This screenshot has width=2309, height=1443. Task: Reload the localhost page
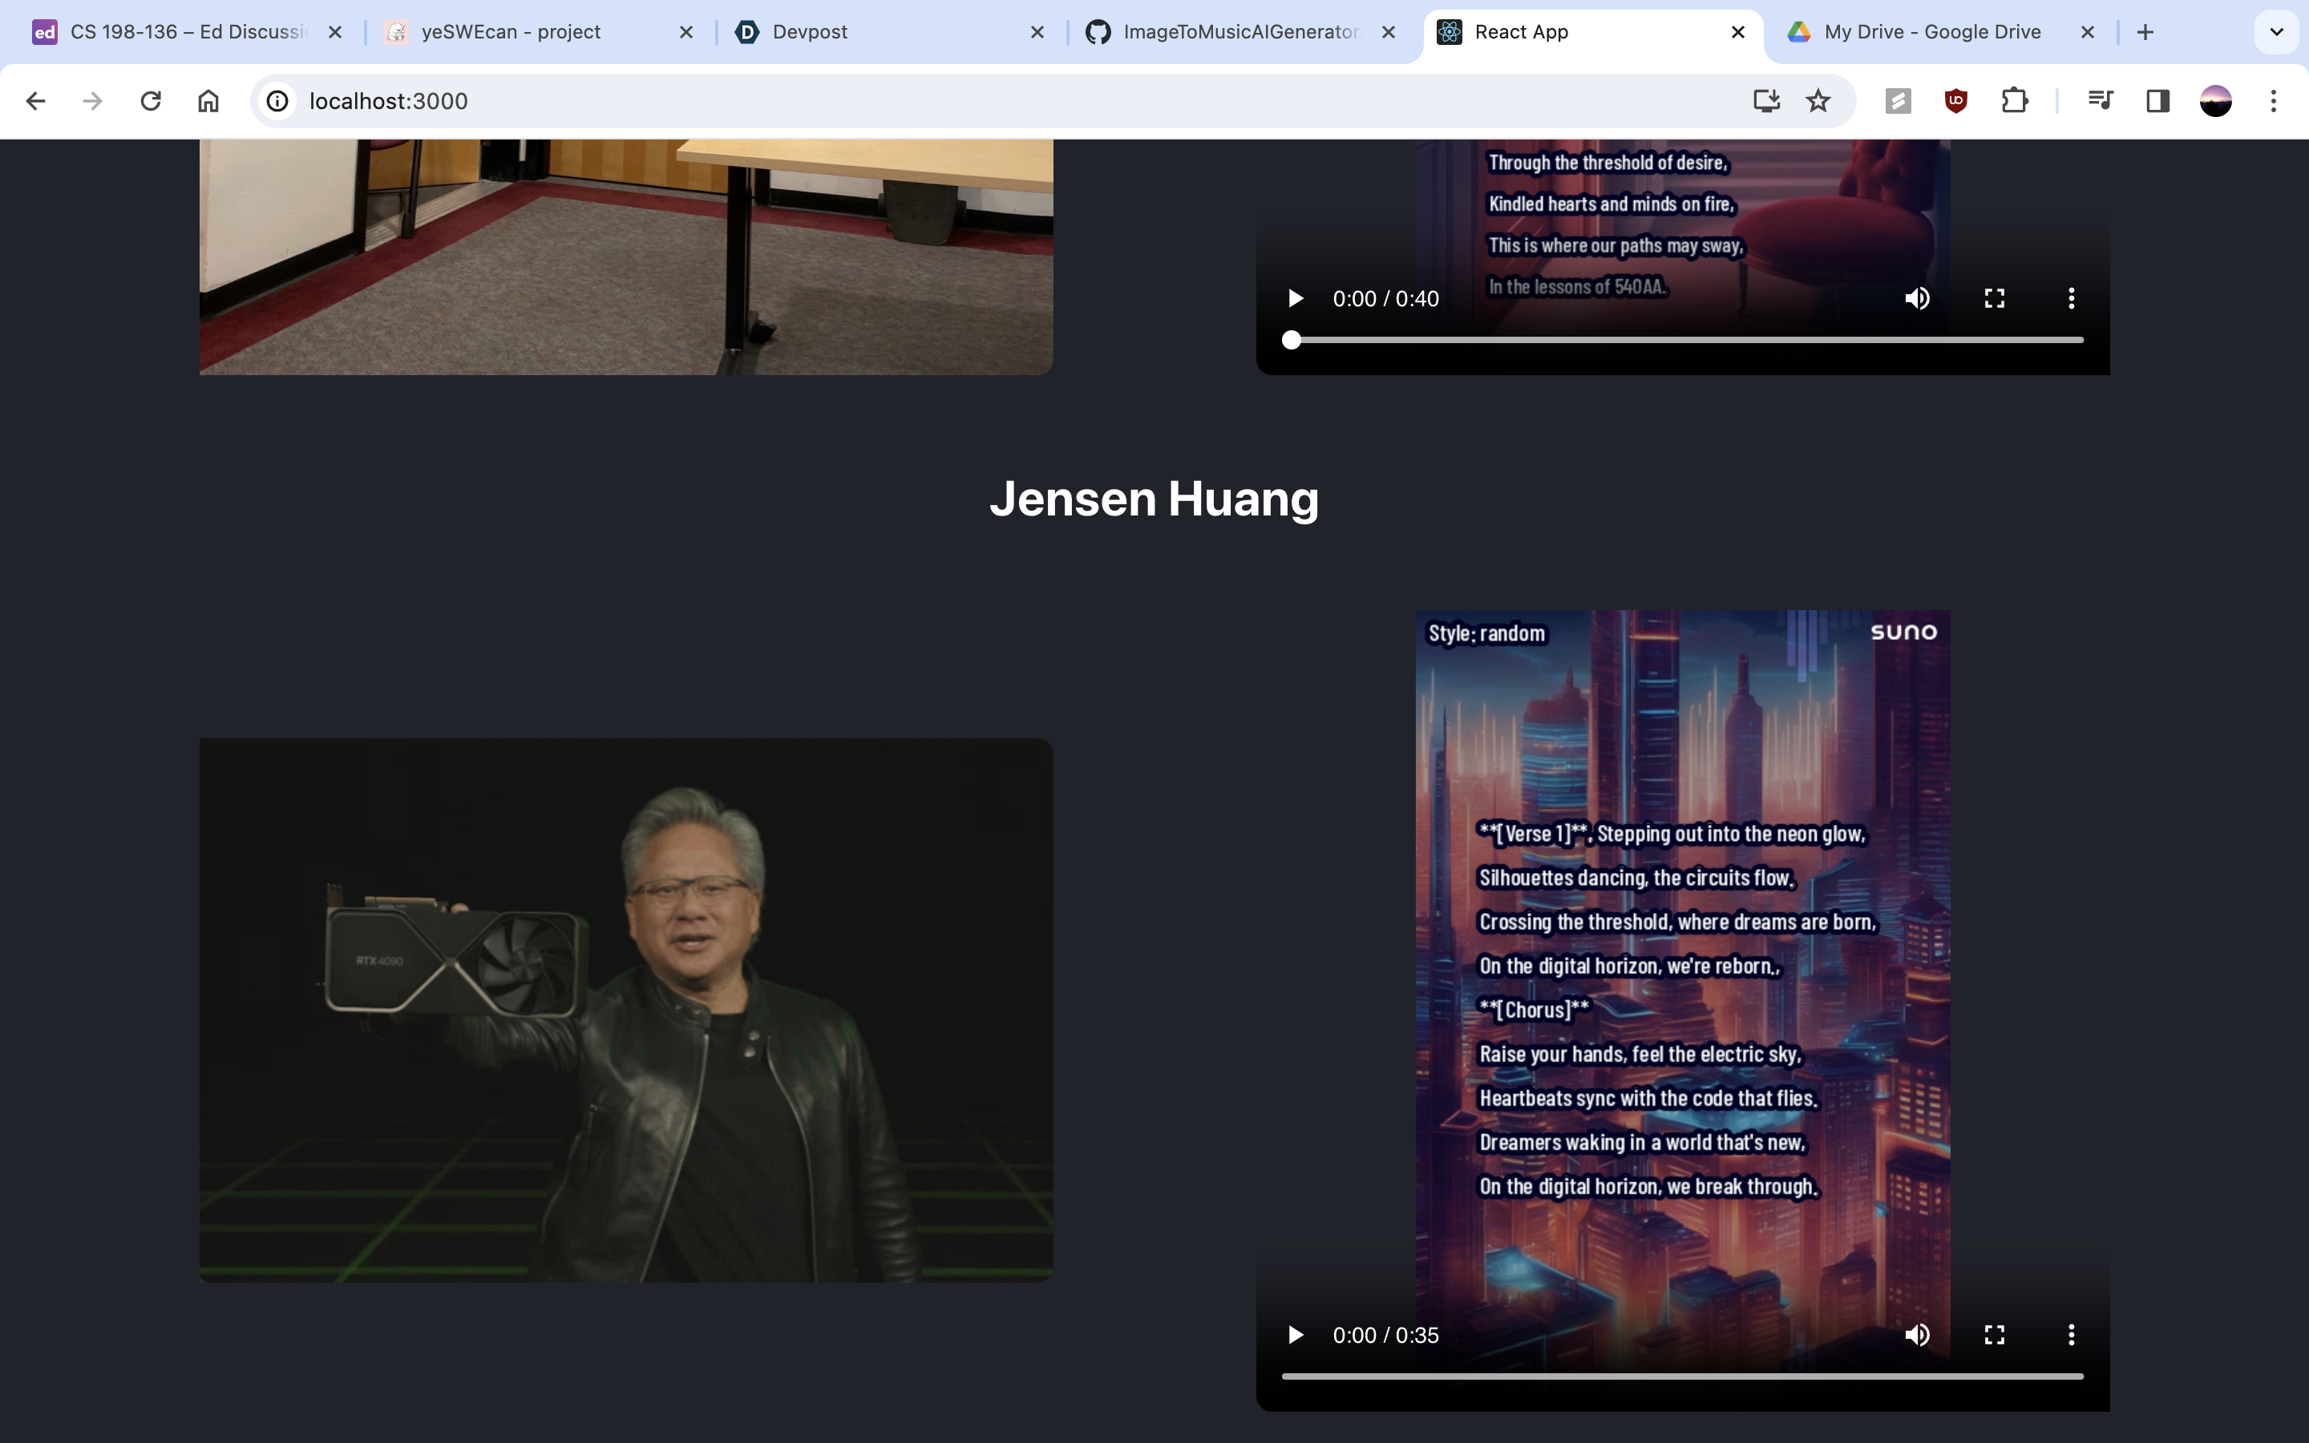(151, 101)
